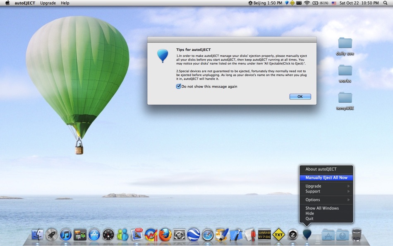
Task: Open the Downloads folder stack in dock
Action: 343,235
